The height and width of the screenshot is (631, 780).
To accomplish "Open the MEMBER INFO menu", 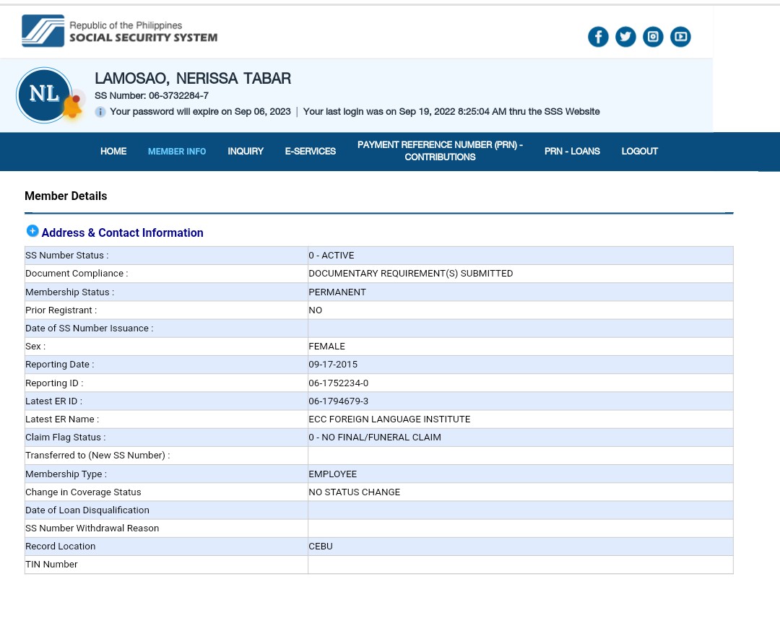I will 177,152.
